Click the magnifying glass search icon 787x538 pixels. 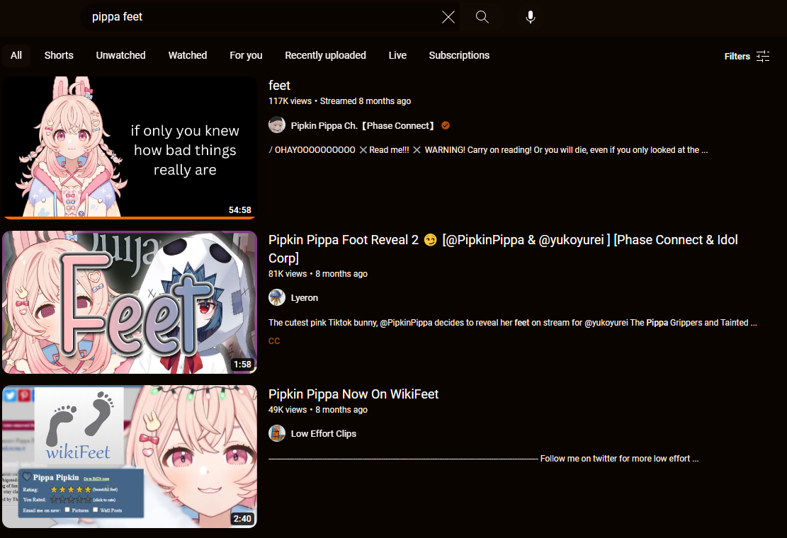click(482, 17)
